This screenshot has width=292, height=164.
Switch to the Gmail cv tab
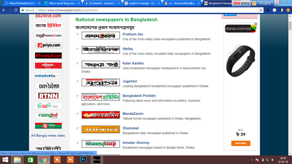(182, 3)
